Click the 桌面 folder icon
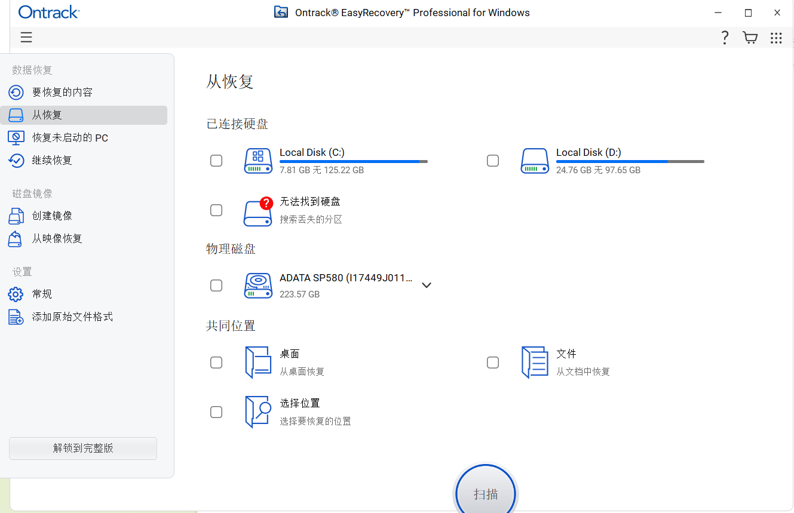The height and width of the screenshot is (513, 794). [x=258, y=363]
